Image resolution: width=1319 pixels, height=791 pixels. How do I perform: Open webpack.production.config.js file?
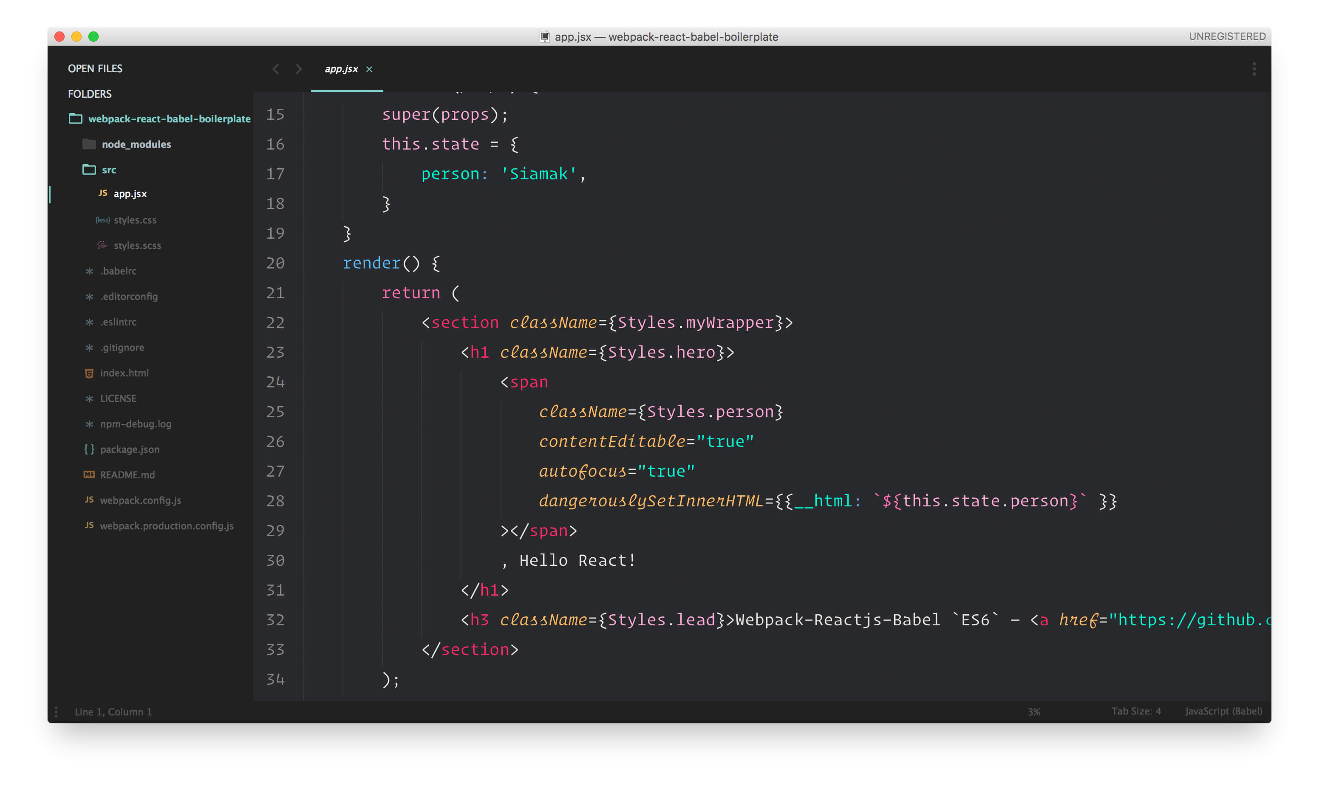point(166,525)
